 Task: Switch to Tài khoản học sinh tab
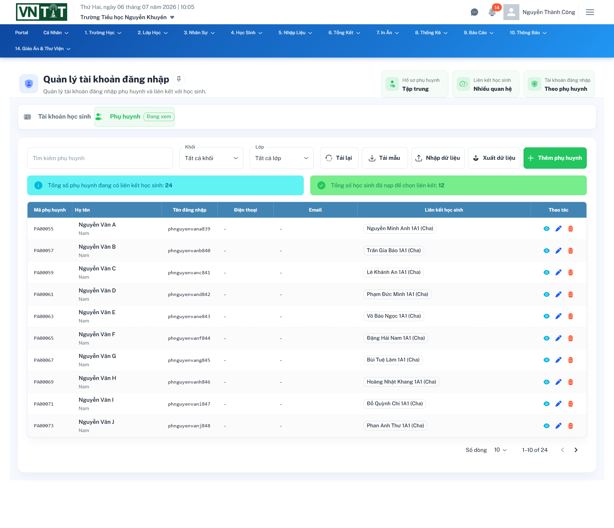pyautogui.click(x=58, y=117)
